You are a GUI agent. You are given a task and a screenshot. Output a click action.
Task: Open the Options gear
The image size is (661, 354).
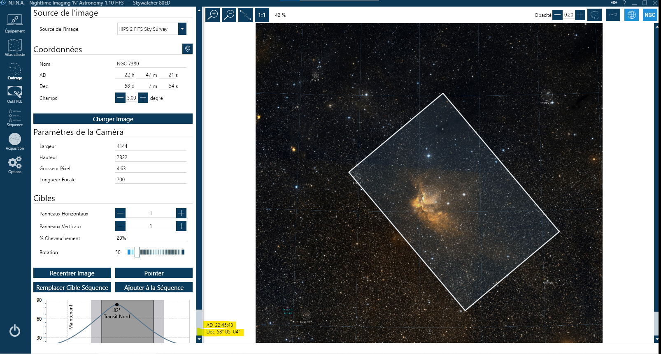pos(15,164)
